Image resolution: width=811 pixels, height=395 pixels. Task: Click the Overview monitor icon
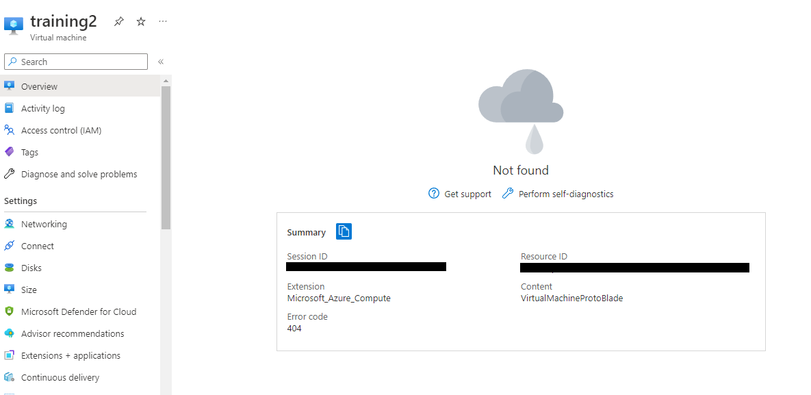pyautogui.click(x=10, y=86)
